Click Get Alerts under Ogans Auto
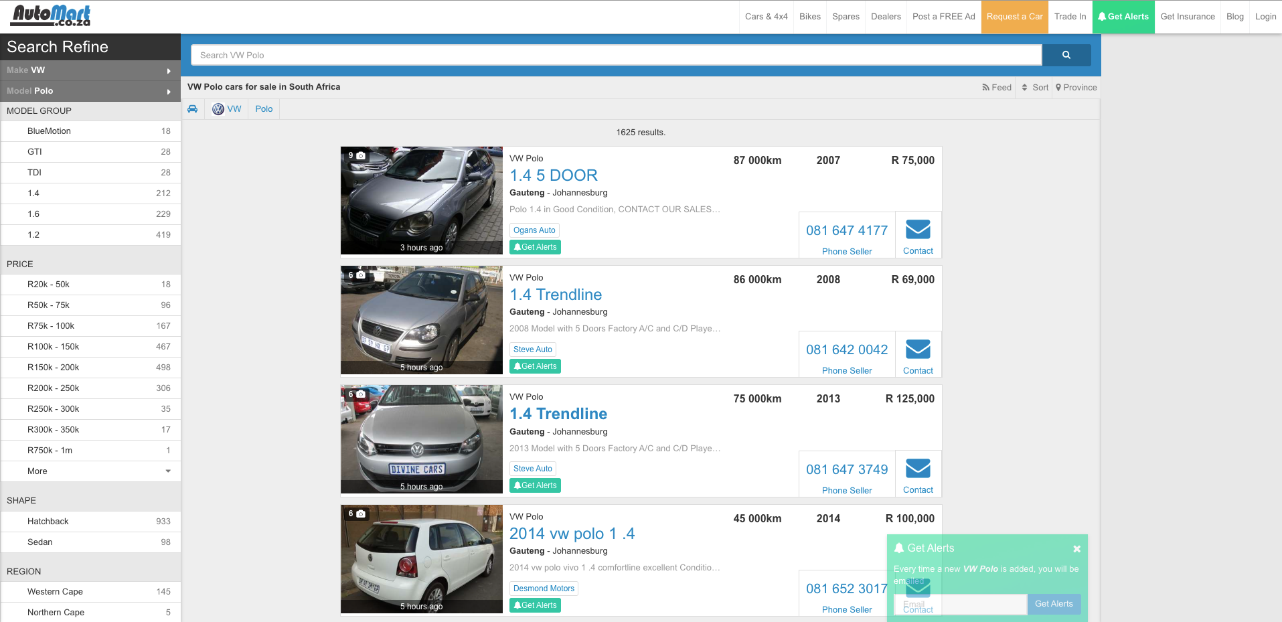 (x=535, y=247)
